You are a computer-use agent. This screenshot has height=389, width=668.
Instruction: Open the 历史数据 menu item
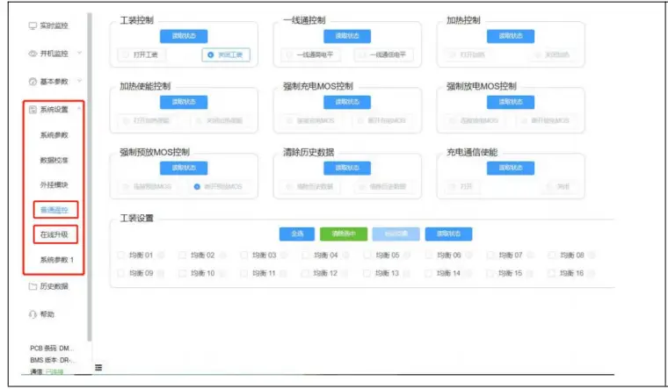click(54, 286)
